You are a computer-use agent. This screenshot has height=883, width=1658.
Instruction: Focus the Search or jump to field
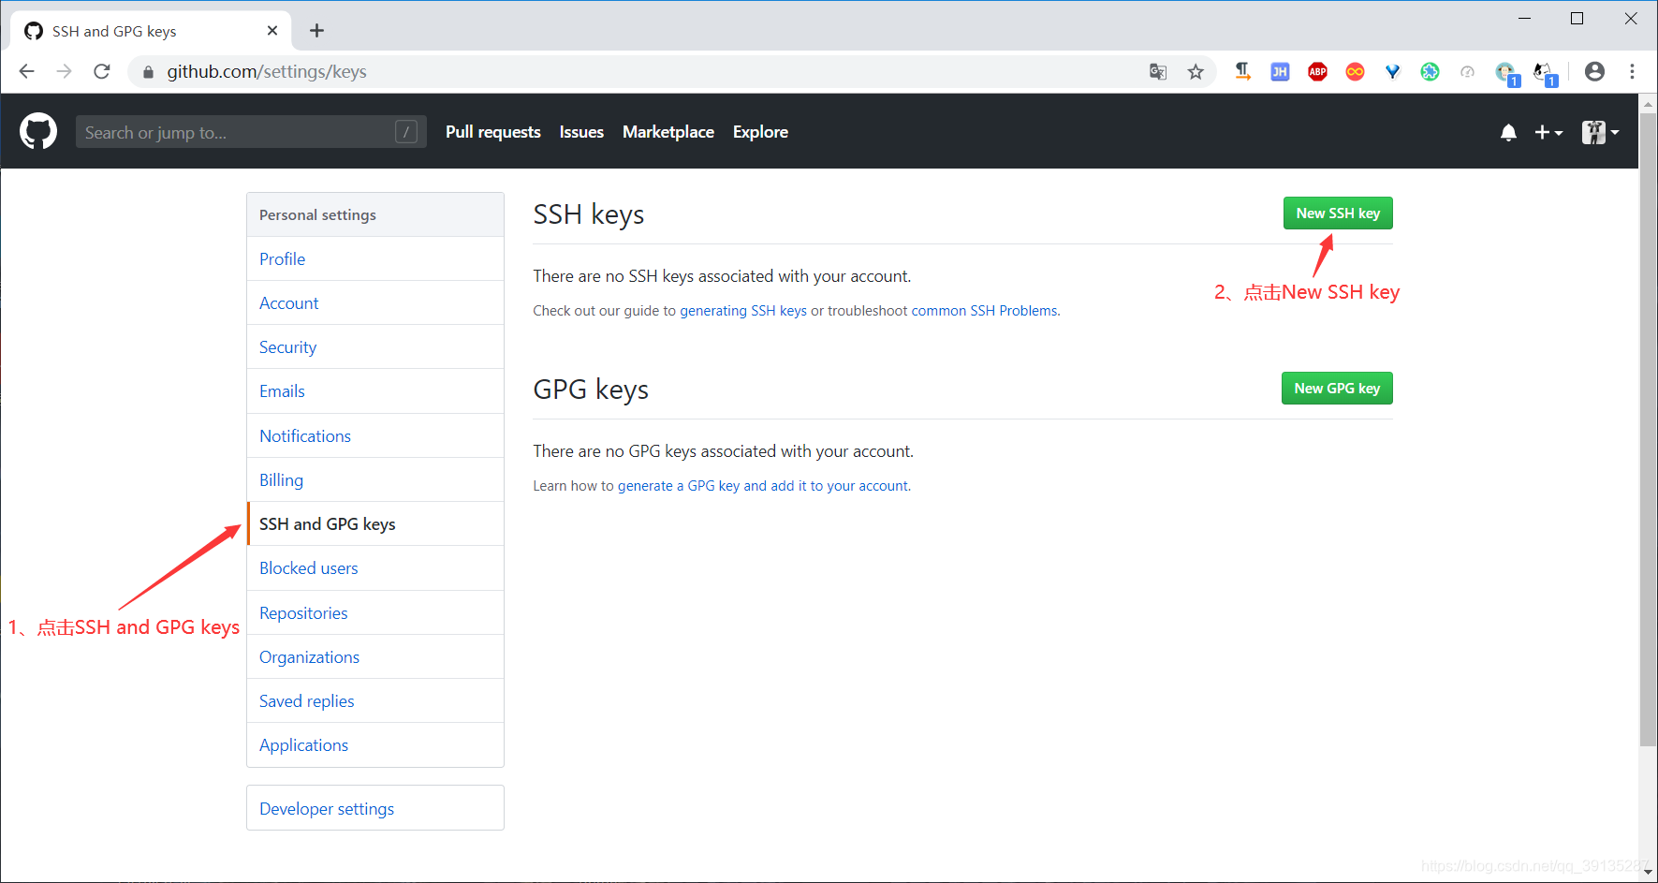[x=251, y=132]
